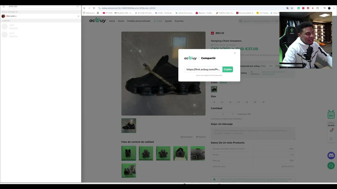The height and width of the screenshot is (189, 337).
Task: Click the Compartir share link
Action: [x=187, y=137]
